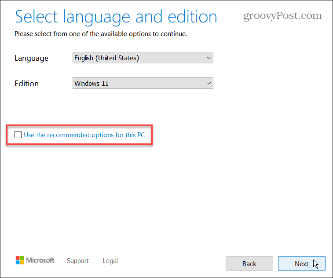This screenshot has height=278, width=333.
Task: Open the Legal link
Action: [110, 261]
